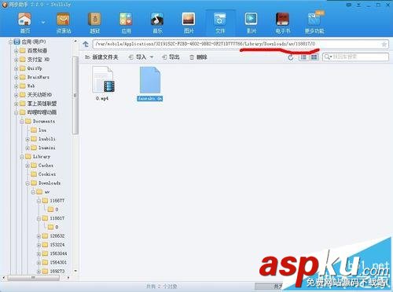Open the 影片 videos section
This screenshot has width=393, height=292.
[252, 24]
